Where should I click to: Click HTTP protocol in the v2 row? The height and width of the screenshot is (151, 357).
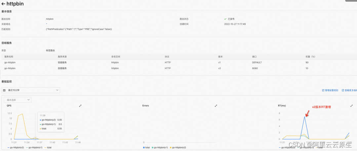[x=168, y=68]
